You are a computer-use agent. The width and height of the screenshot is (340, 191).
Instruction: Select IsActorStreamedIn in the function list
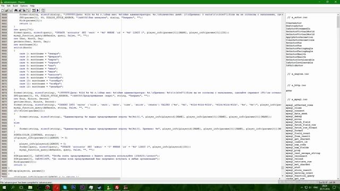pos(298,29)
